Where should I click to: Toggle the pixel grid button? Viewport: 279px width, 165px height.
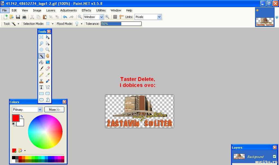coord(115,17)
